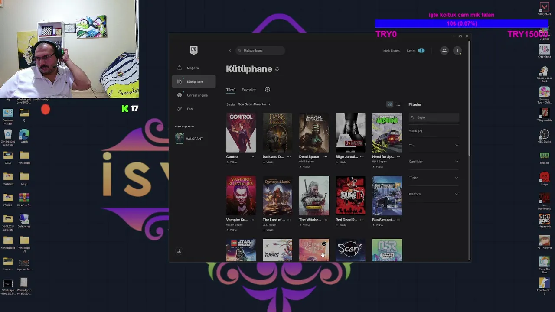555x312 pixels.
Task: Open KickChatB desktop icon
Action: (24, 200)
